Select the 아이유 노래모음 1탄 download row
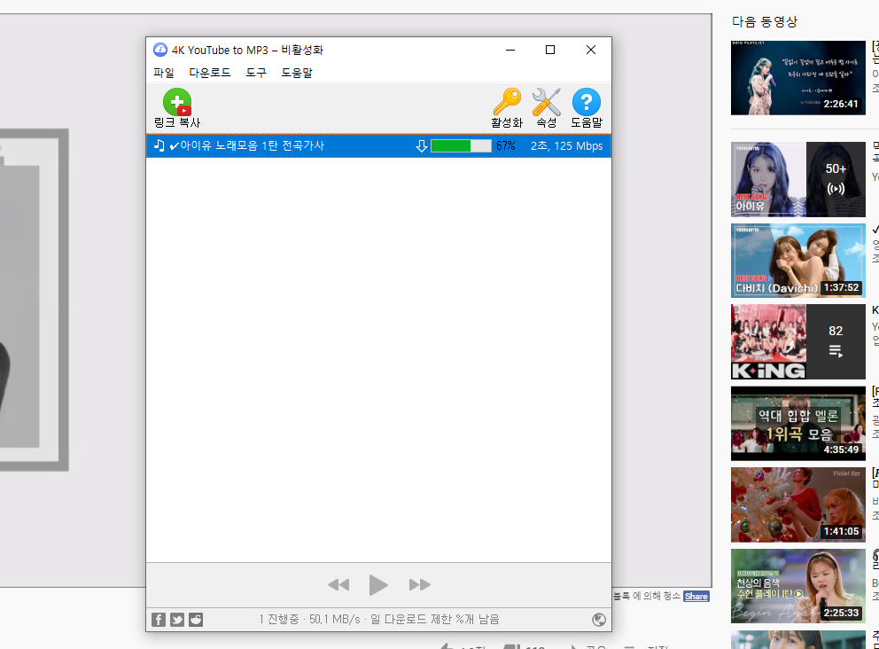This screenshot has height=649, width=879. pos(378,145)
